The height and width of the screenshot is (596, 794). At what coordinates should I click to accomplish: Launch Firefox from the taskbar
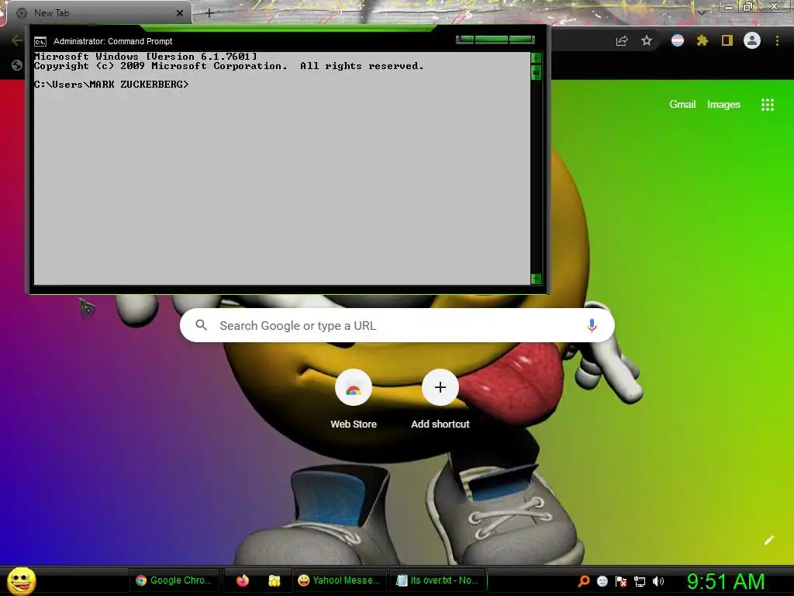click(243, 580)
